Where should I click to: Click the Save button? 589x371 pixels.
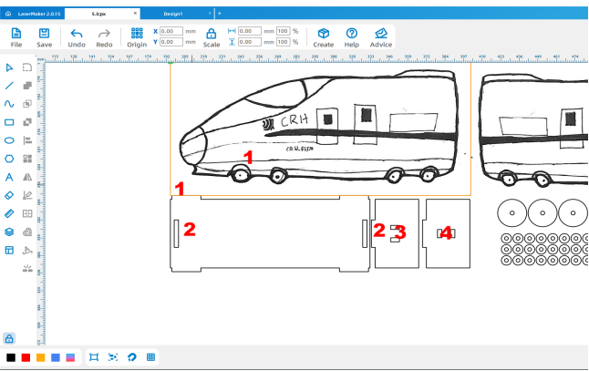45,37
